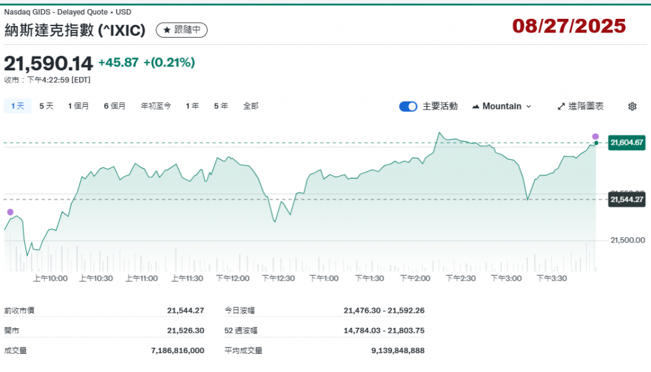Select the 1天 time range tab
This screenshot has width=651, height=372.
tap(18, 106)
